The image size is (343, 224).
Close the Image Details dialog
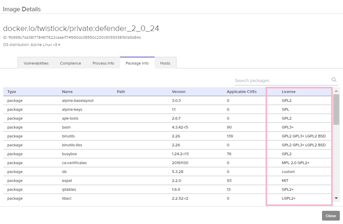[x=331, y=216]
